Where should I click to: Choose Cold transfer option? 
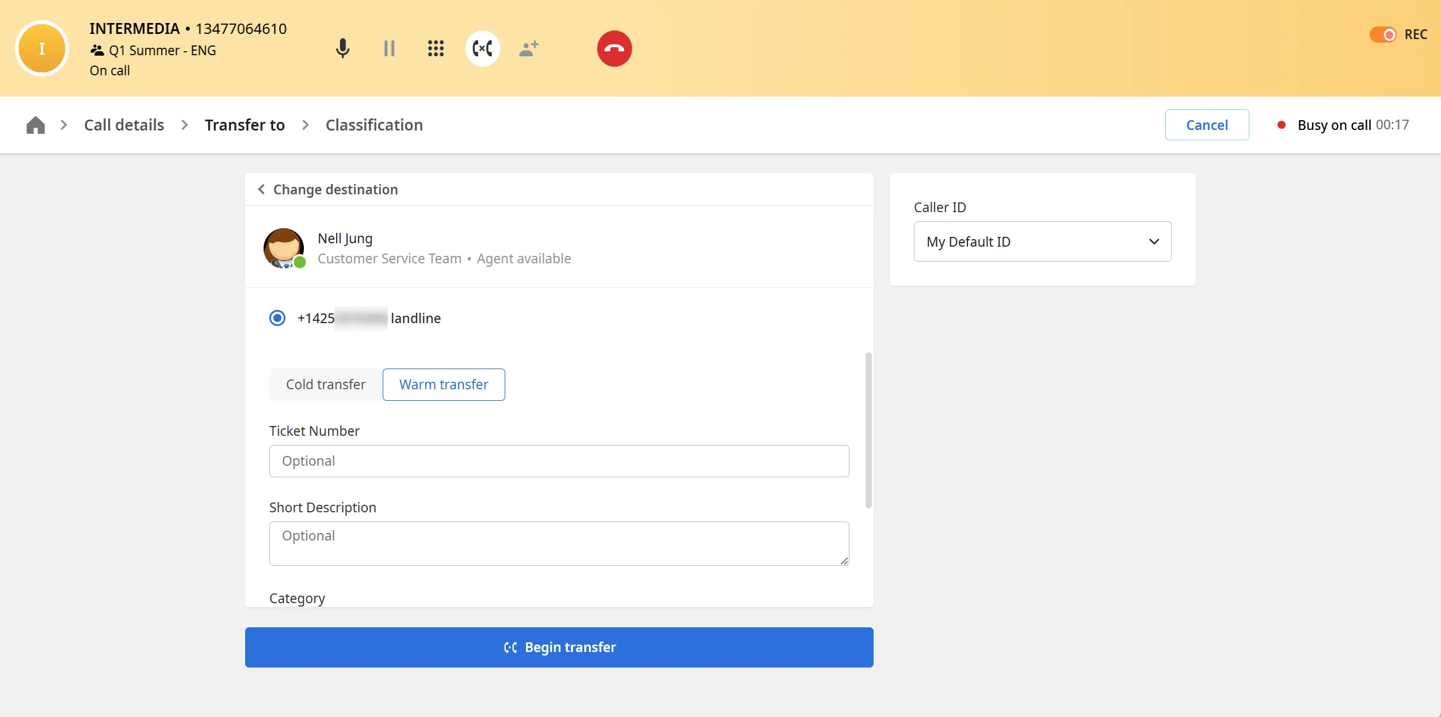tap(326, 384)
